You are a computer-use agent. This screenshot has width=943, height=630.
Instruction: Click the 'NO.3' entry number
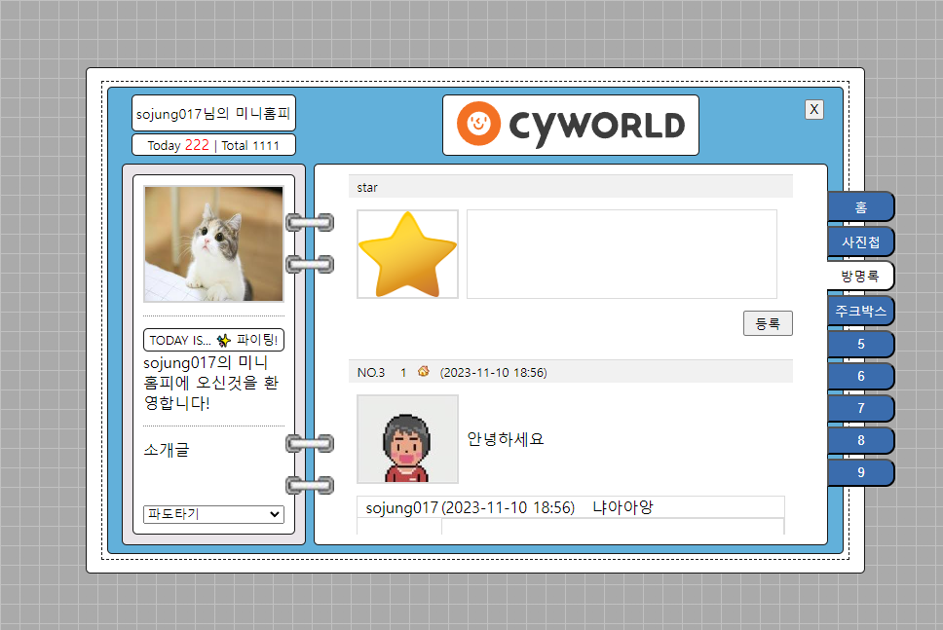click(x=371, y=372)
